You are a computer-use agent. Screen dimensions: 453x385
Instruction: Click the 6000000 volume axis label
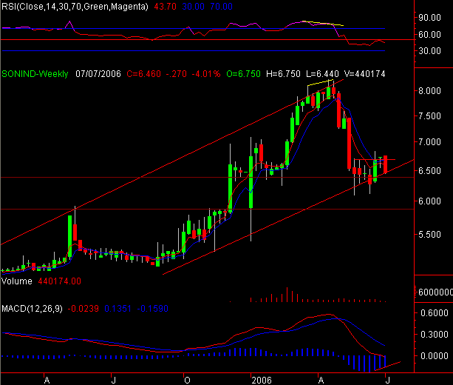click(435, 292)
